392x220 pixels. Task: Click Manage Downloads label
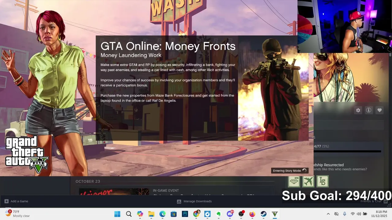[x=198, y=201]
